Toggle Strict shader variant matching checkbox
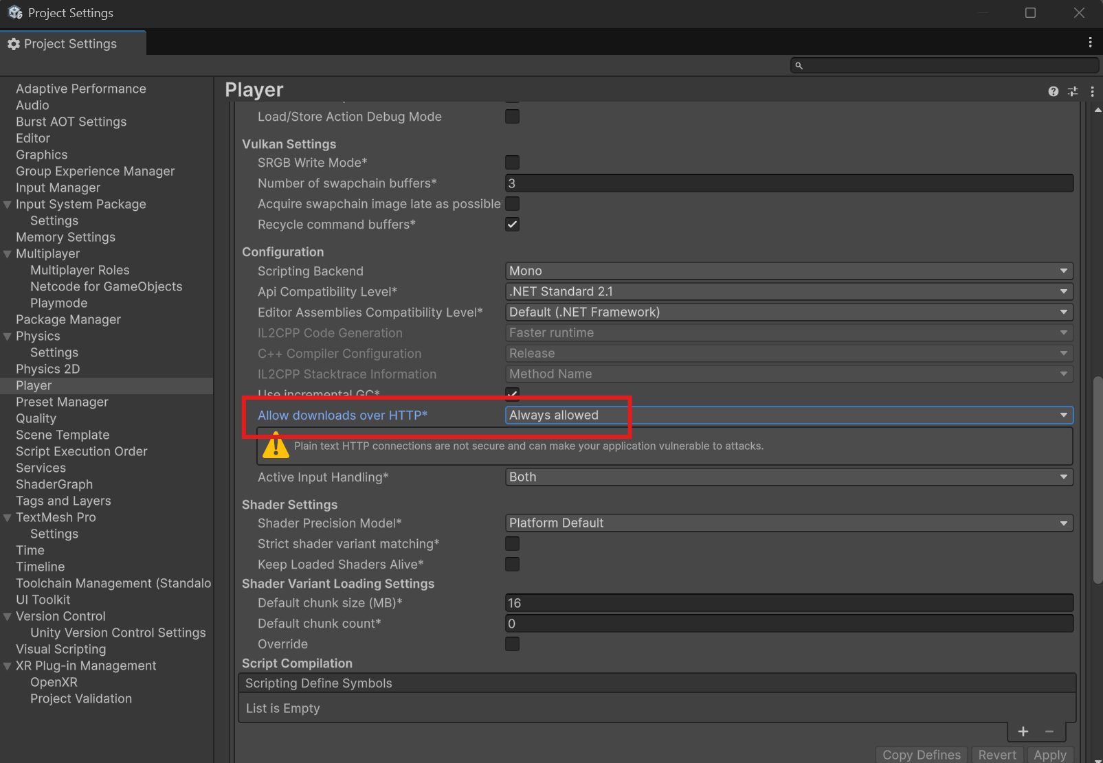Viewport: 1103px width, 763px height. point(512,544)
